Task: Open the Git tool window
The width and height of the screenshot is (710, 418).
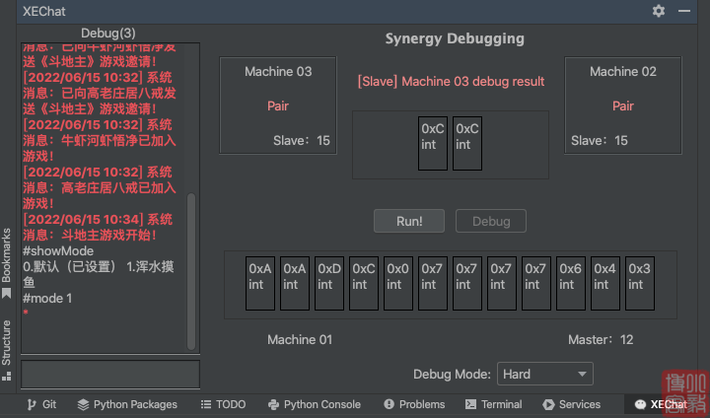Action: [41, 404]
